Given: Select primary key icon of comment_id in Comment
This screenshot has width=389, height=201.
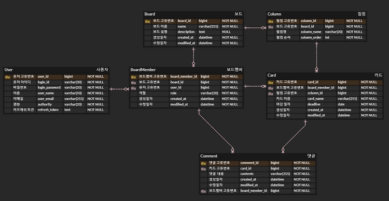Looking at the screenshot, I should 203,163.
